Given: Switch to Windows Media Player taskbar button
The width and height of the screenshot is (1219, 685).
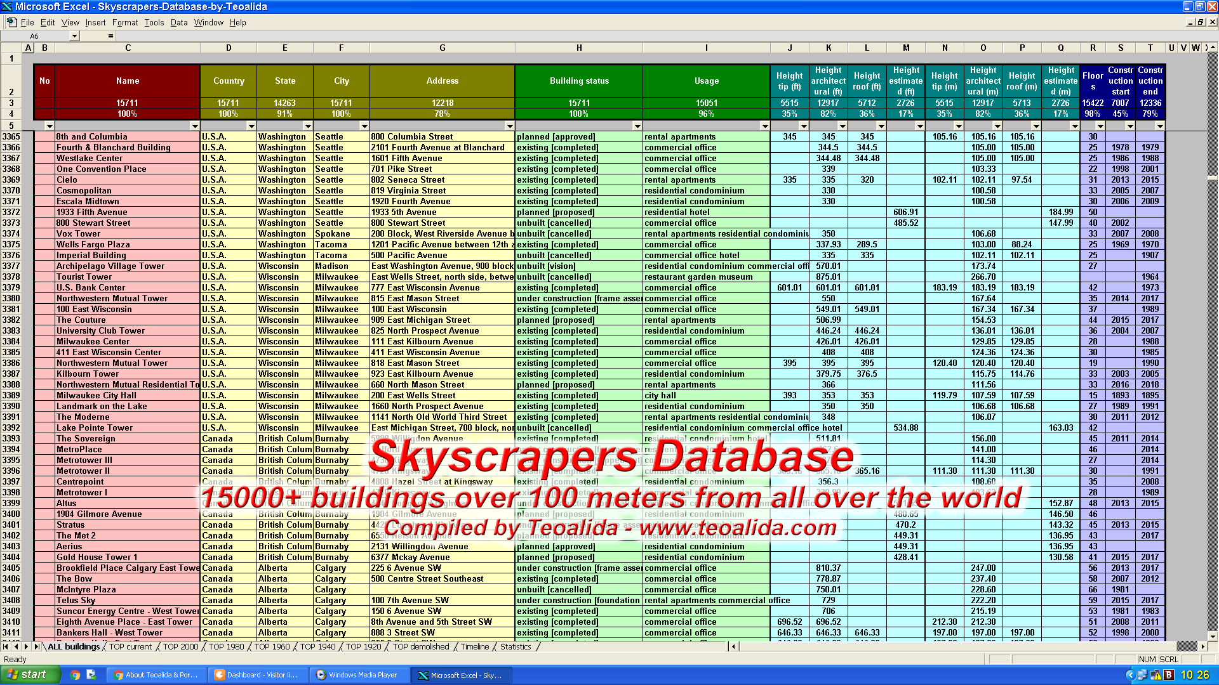Looking at the screenshot, I should click(x=357, y=675).
